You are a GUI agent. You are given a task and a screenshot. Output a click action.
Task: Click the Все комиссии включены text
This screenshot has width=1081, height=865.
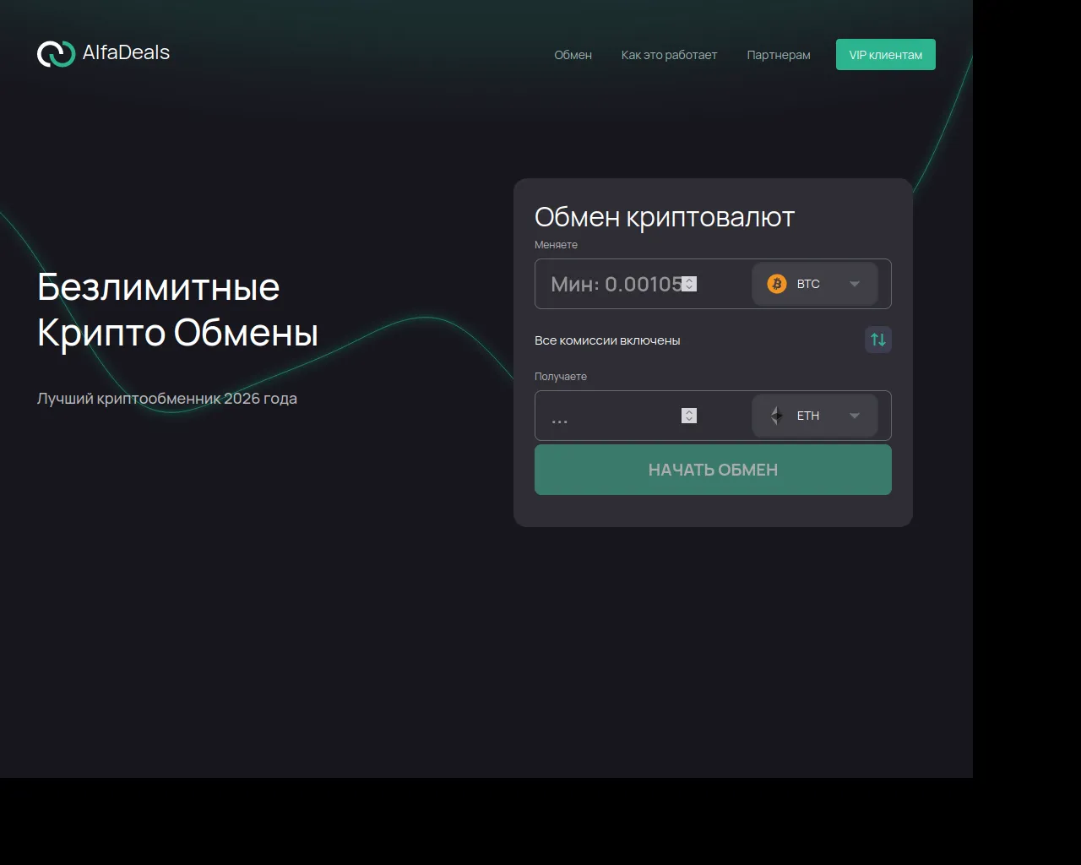coord(607,340)
